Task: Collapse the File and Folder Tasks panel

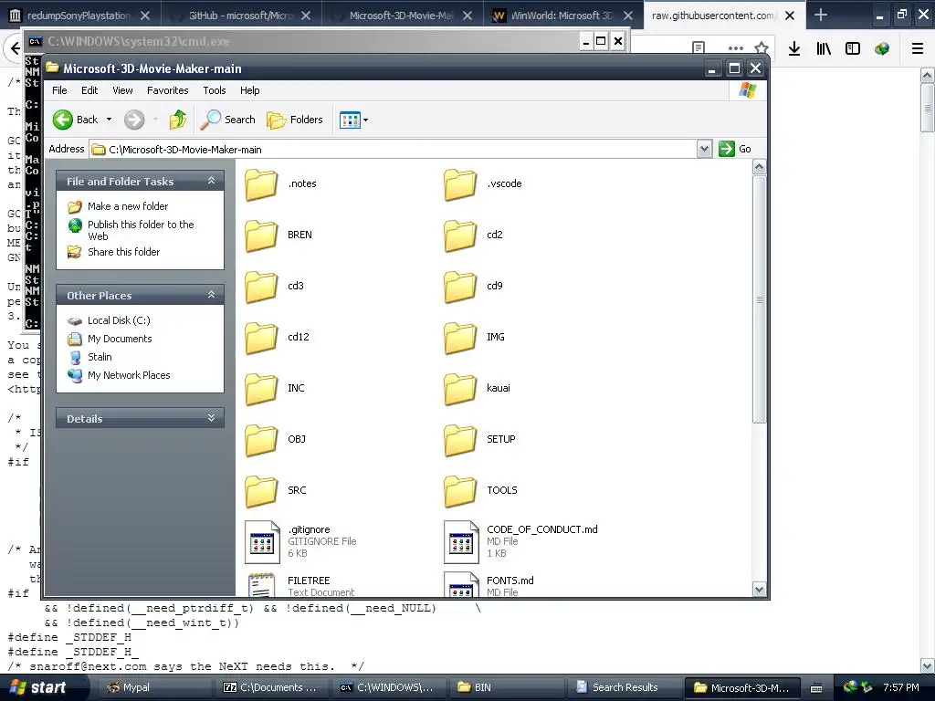Action: click(211, 181)
